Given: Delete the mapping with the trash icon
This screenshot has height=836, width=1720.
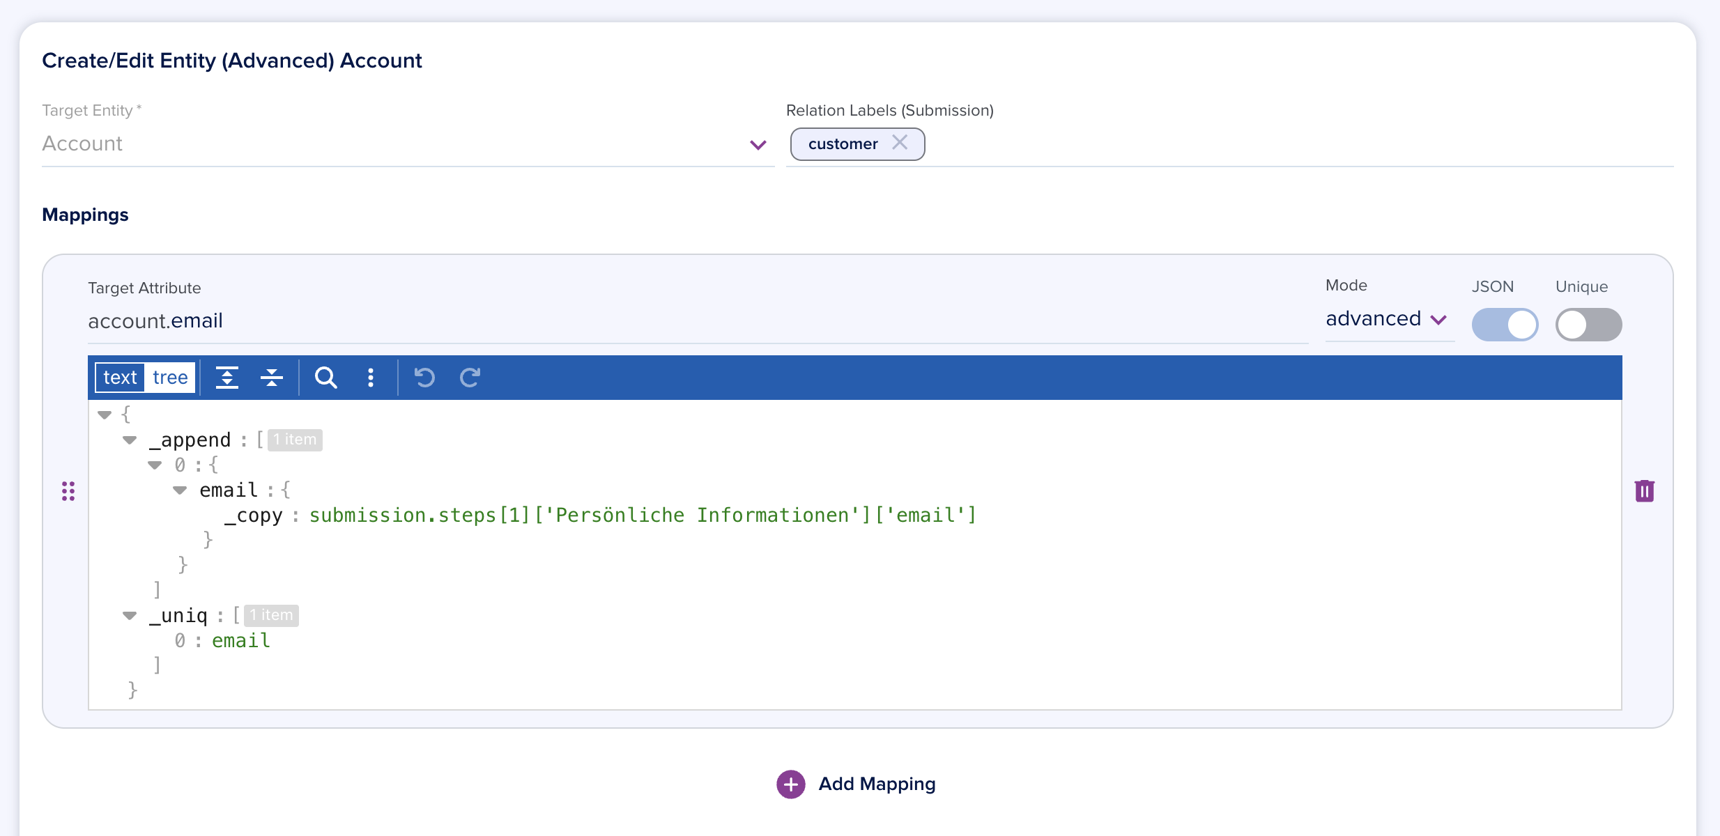Looking at the screenshot, I should pos(1644,491).
